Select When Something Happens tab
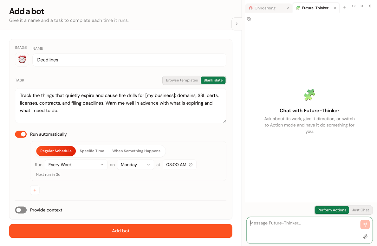The height and width of the screenshot is (246, 377). [136, 151]
